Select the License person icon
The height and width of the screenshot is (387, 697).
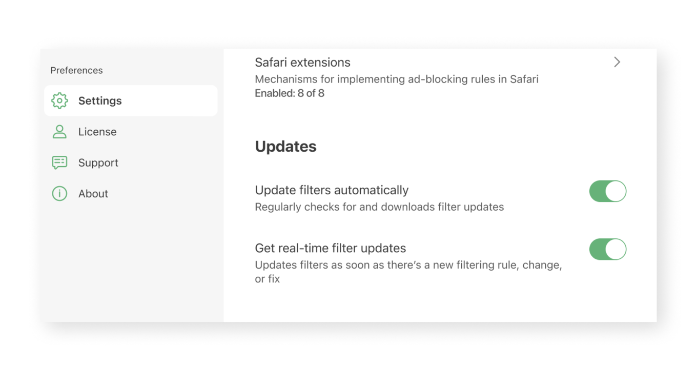click(59, 132)
